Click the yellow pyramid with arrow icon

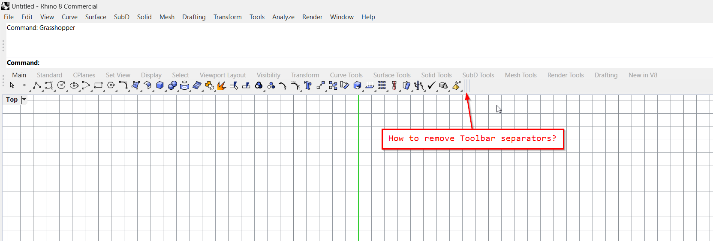(x=456, y=85)
